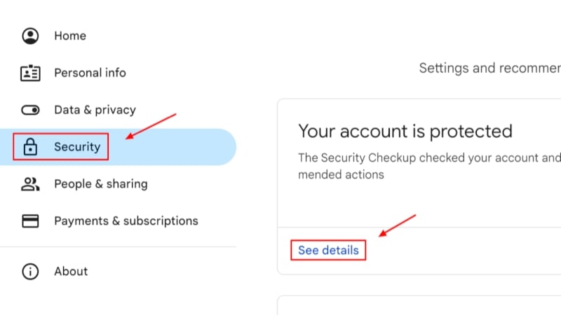
Task: Open the Personal info text label
Action: [90, 73]
